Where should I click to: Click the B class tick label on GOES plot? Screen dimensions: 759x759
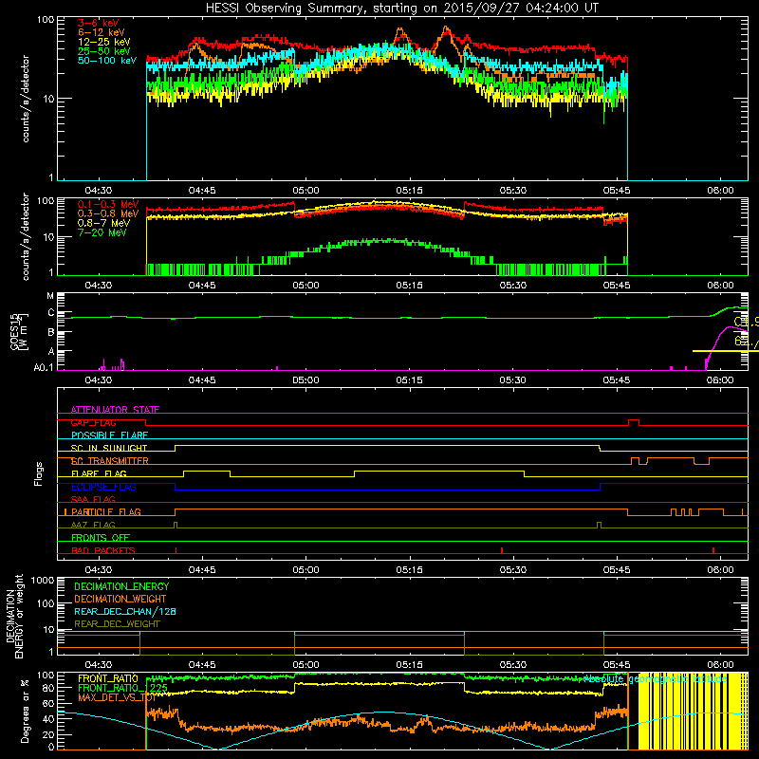click(x=51, y=332)
